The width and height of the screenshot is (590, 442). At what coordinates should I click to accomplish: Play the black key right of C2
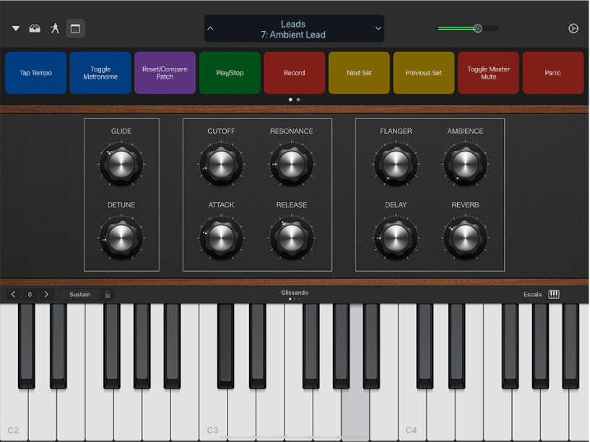[26, 346]
